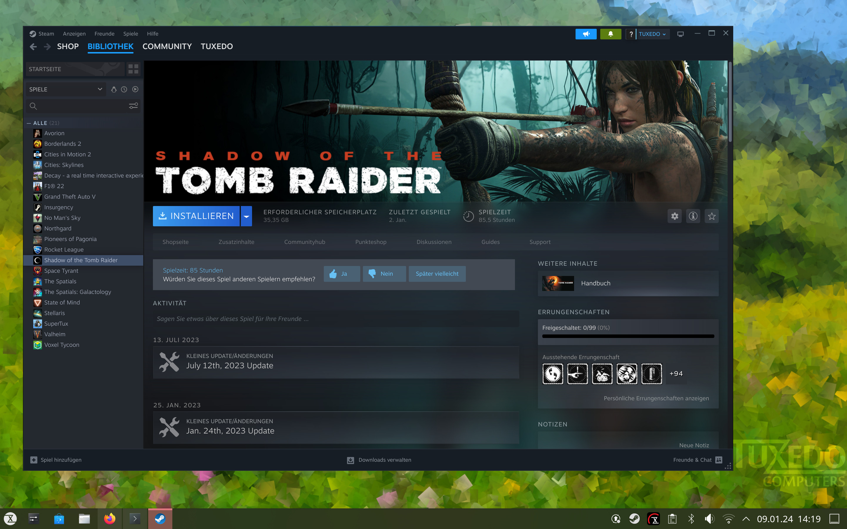Click the achievements progress bar

tap(628, 336)
